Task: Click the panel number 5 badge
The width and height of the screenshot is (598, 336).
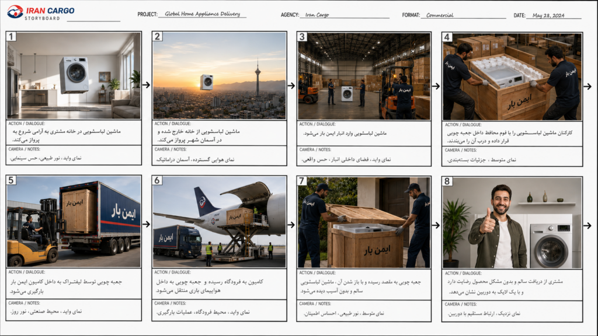Action: [x=11, y=180]
